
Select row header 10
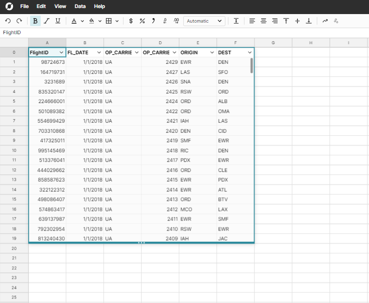(x=14, y=150)
